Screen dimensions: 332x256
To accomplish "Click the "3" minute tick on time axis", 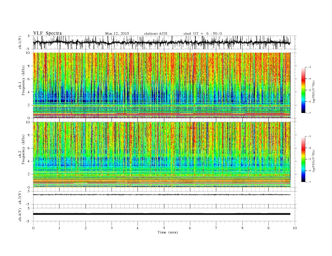I will 112,228.
